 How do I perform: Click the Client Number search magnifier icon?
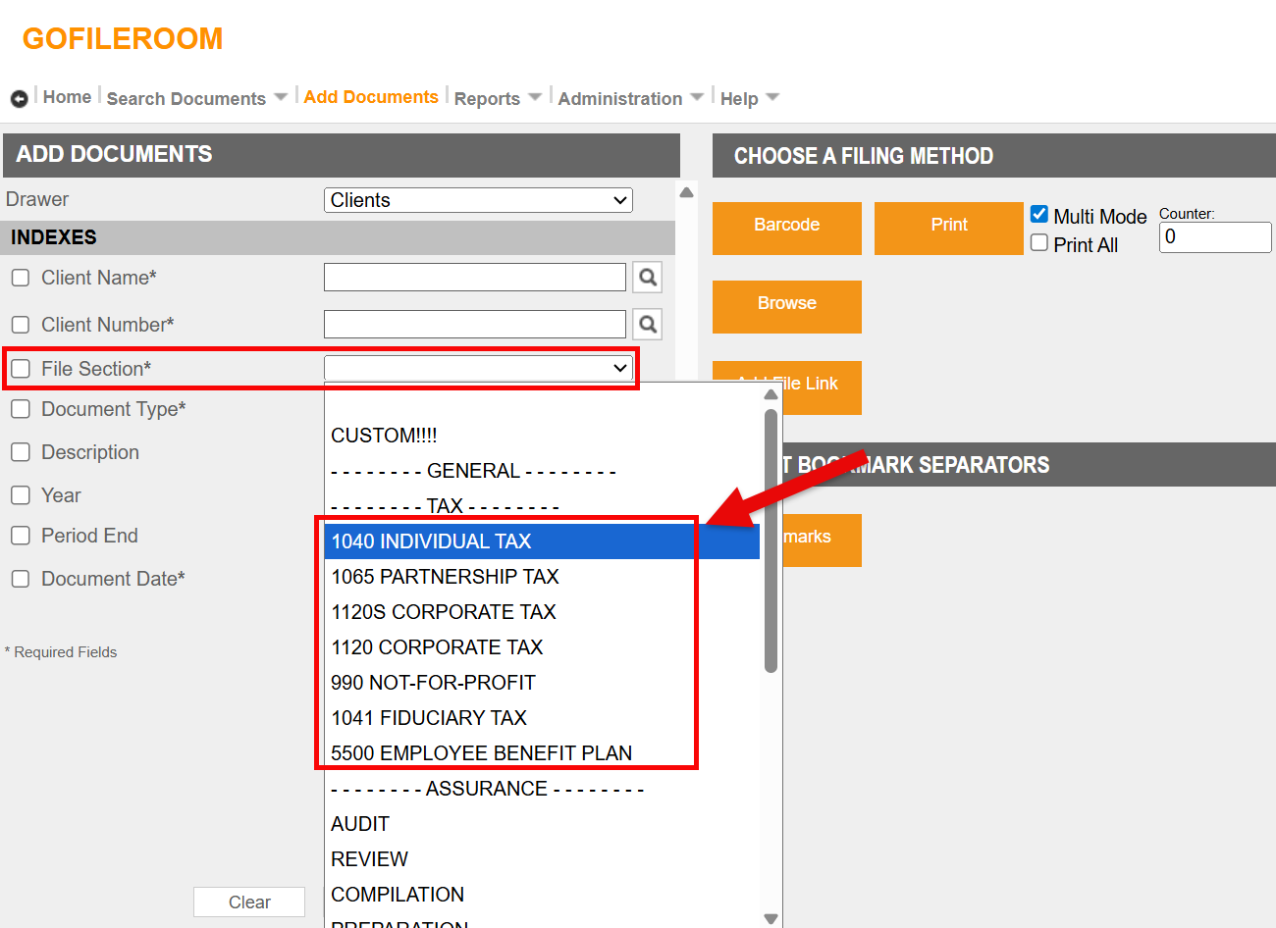(x=647, y=325)
